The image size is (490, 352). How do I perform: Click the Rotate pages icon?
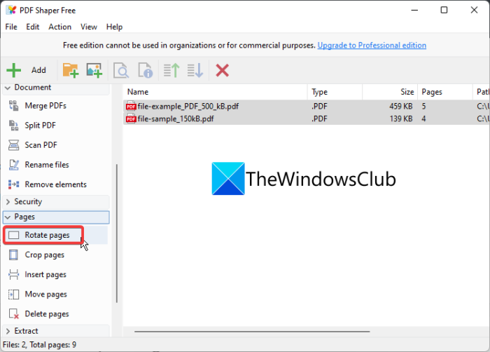click(x=13, y=235)
